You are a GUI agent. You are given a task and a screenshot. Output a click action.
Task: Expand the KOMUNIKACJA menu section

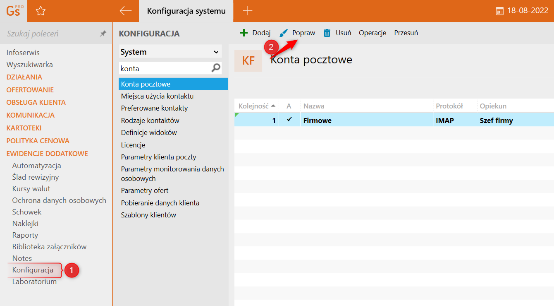tap(31, 115)
